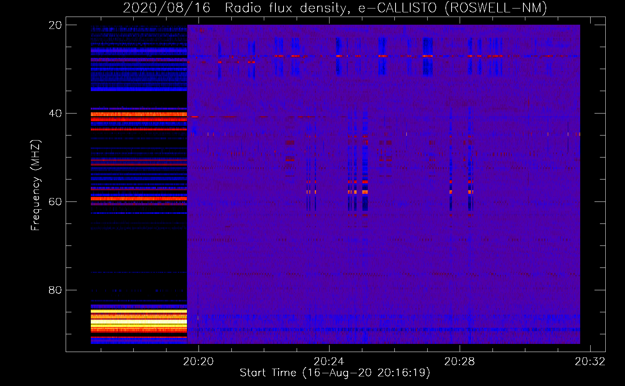The height and width of the screenshot is (386, 625).
Task: Click the 20:20 time tick label
Action: (199, 362)
